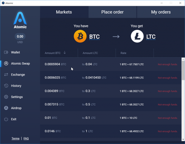Click the 'You have' label
The height and width of the screenshot is (144, 185).
click(81, 26)
